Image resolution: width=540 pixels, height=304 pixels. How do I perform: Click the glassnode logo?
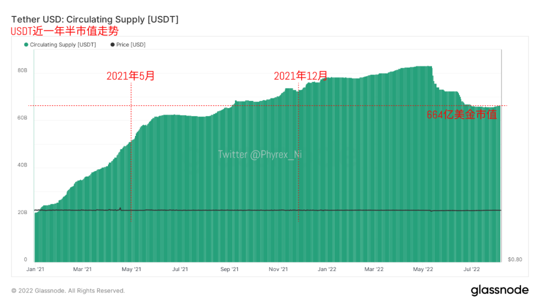coord(499,290)
